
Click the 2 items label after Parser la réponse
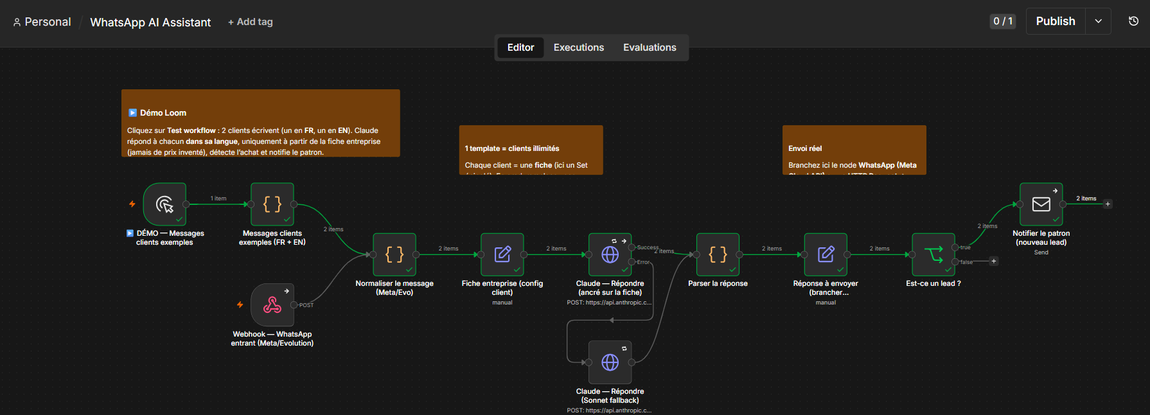point(772,249)
